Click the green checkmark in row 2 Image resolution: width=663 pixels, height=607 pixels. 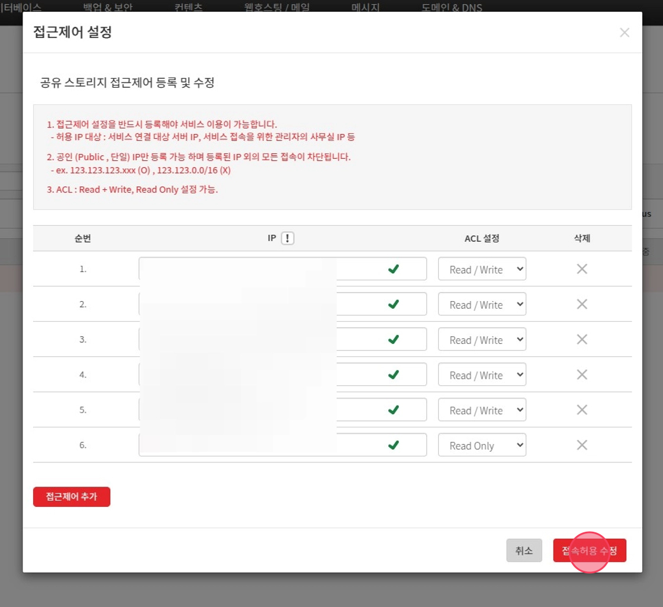point(394,304)
